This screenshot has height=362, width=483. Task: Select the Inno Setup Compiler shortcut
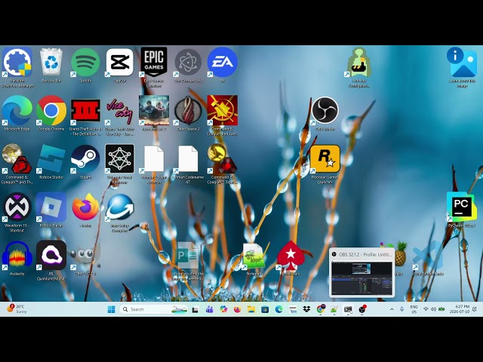click(119, 208)
